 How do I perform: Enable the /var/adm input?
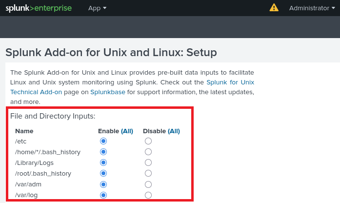103,184
